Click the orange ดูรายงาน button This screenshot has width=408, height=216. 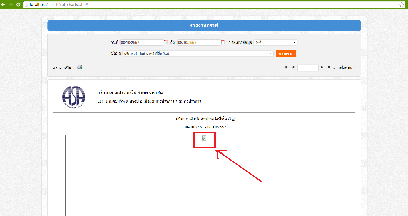click(286, 53)
